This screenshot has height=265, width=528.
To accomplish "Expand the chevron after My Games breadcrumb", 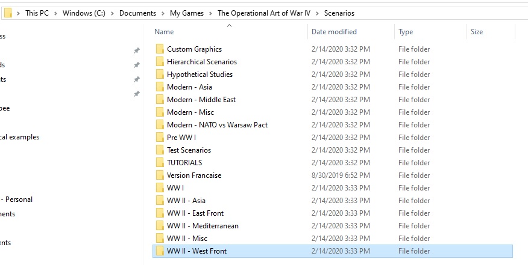I will tap(210, 13).
